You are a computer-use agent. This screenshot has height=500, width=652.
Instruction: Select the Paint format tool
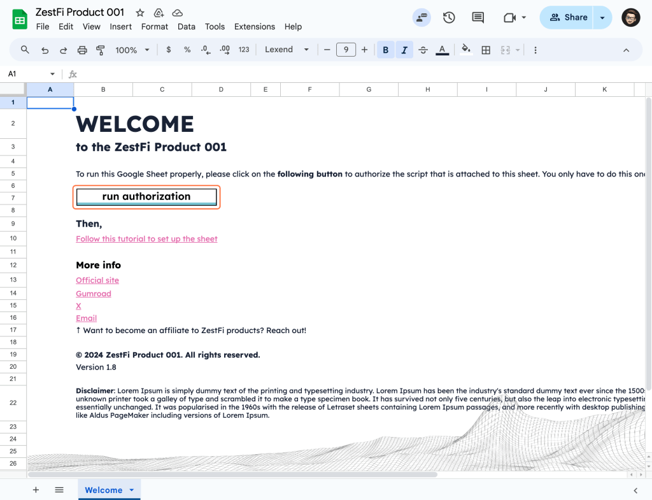(100, 49)
